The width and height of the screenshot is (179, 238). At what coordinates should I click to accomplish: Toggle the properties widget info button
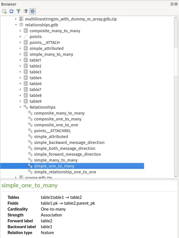[32, 11]
